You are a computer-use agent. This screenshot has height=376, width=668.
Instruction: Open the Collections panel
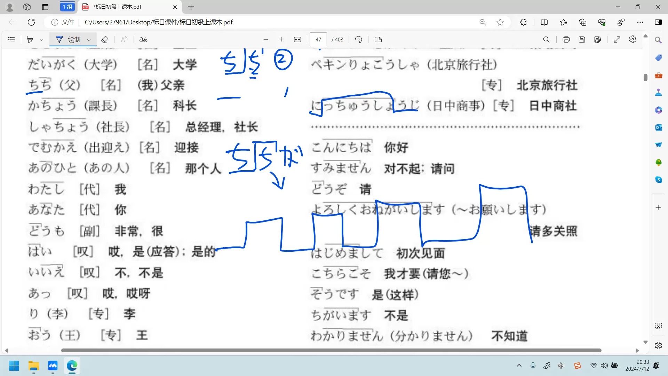pos(583,22)
